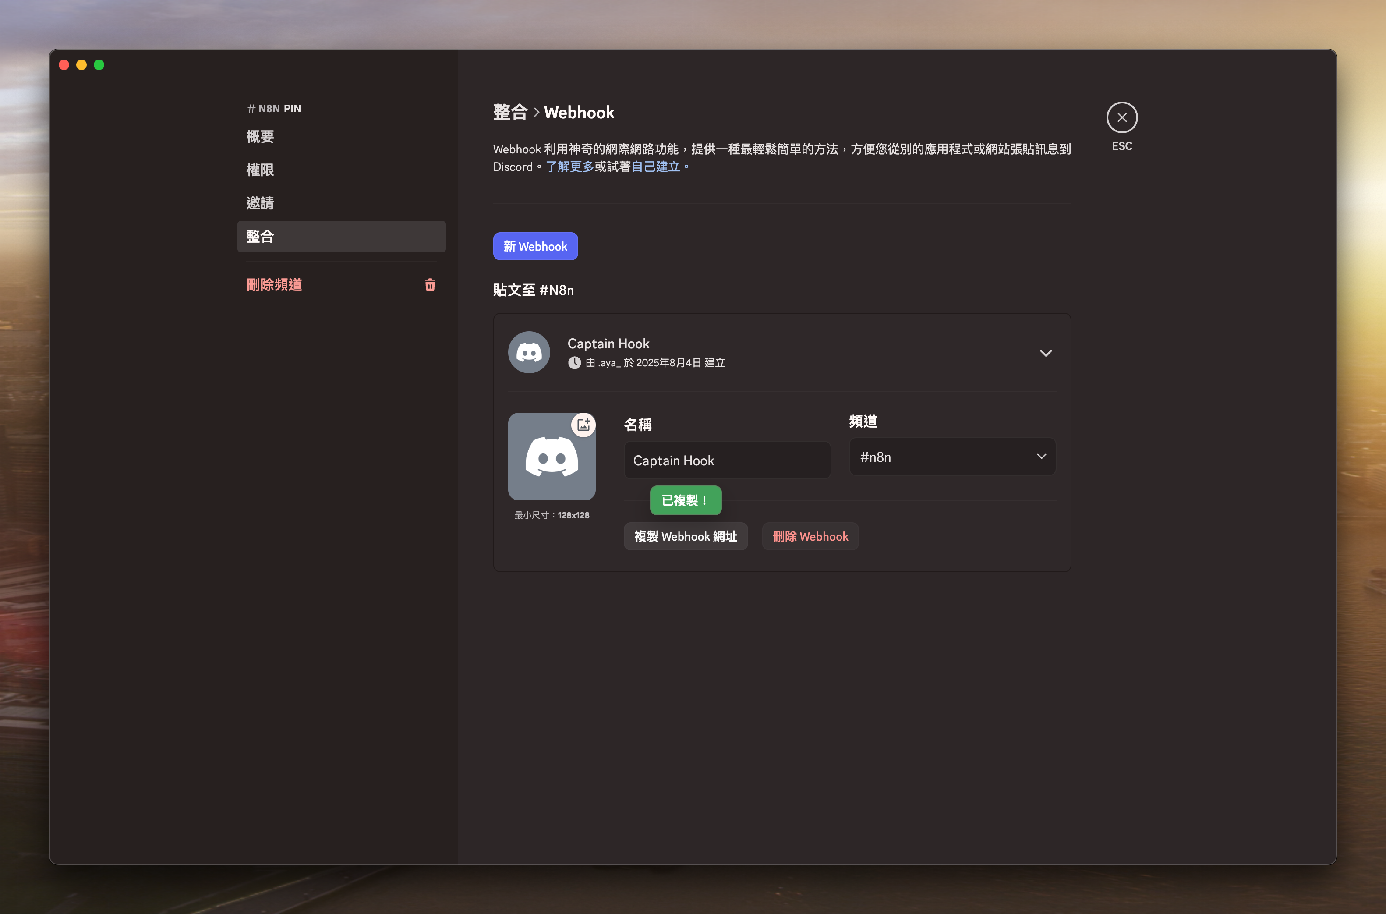
Task: Open the 邀請 settings section
Action: point(260,203)
